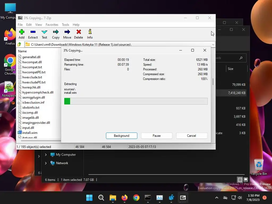Viewport: 272px width, 204px height.
Task: Open Google Chrome desktop shortcut
Action: [10, 65]
